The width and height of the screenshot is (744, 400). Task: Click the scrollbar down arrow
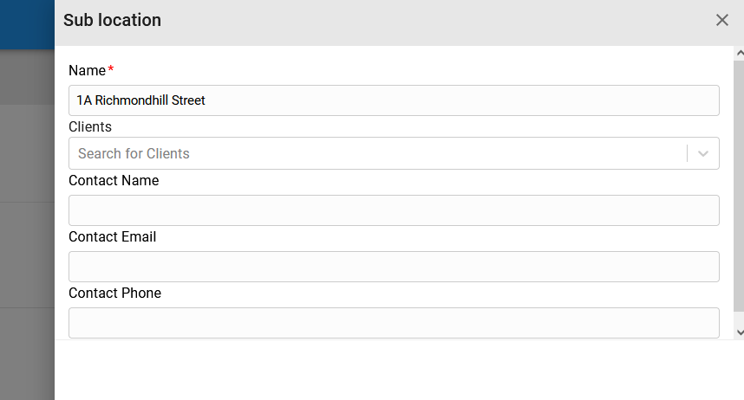740,332
